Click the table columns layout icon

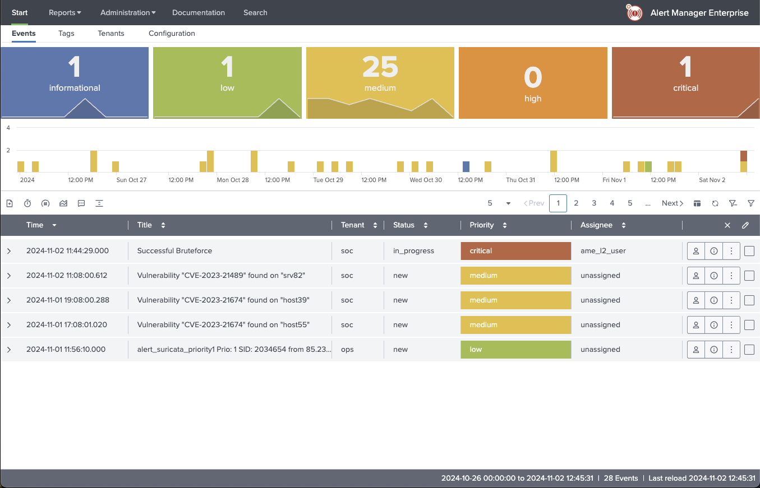point(697,203)
